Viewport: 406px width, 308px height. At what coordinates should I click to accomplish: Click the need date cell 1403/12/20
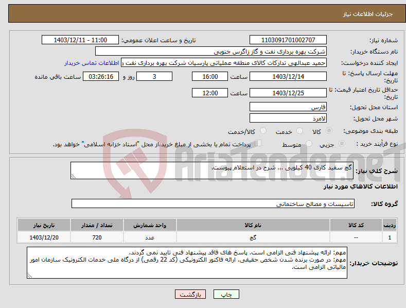click(x=44, y=237)
